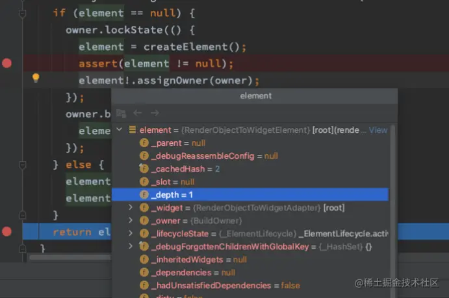Click field icon next to _debugForgottenChildrenWithGlobalKey
This screenshot has height=298, width=449.
click(144, 246)
